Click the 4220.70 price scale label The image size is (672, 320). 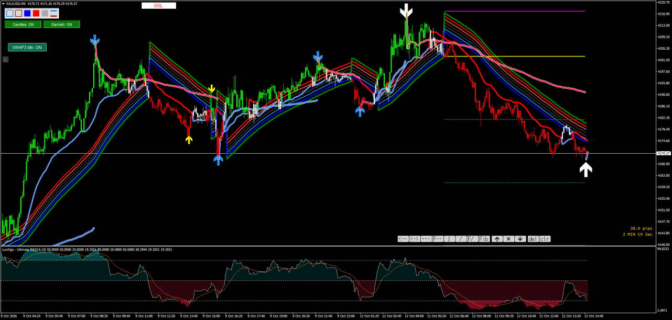664,2
